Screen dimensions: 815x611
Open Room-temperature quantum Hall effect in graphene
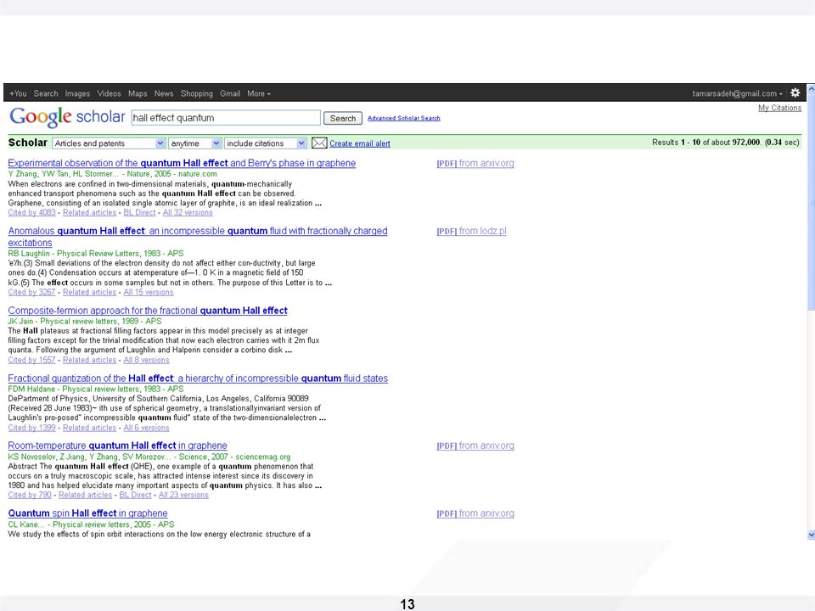coord(117,446)
